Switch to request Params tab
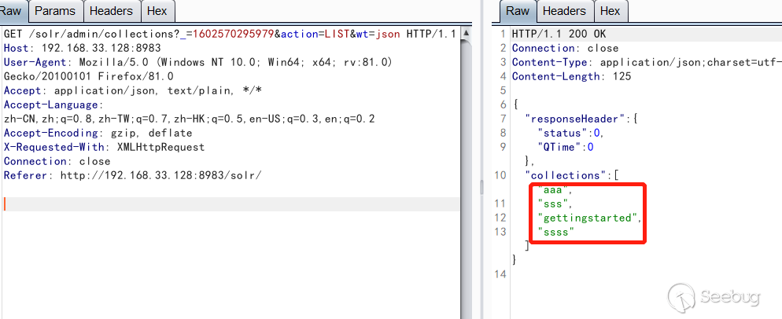The height and width of the screenshot is (319, 782). click(55, 10)
